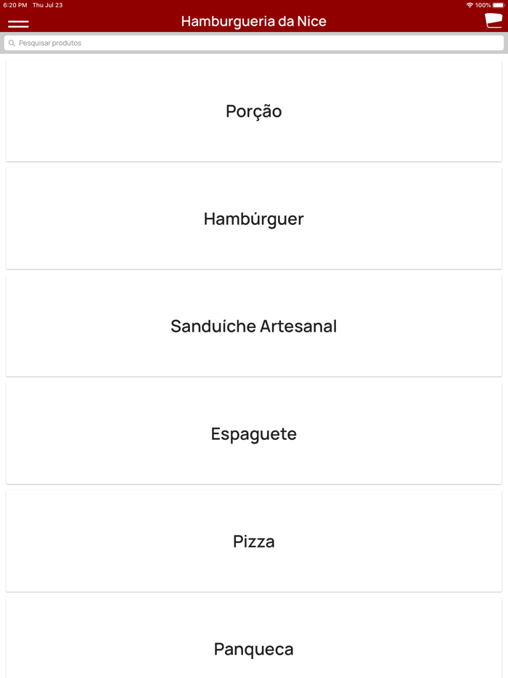Select the Porção category
Image resolution: width=508 pixels, height=678 pixels.
(x=254, y=110)
